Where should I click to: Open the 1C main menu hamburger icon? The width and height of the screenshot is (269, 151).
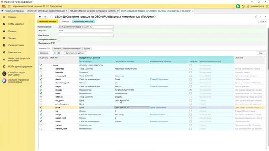9,6
